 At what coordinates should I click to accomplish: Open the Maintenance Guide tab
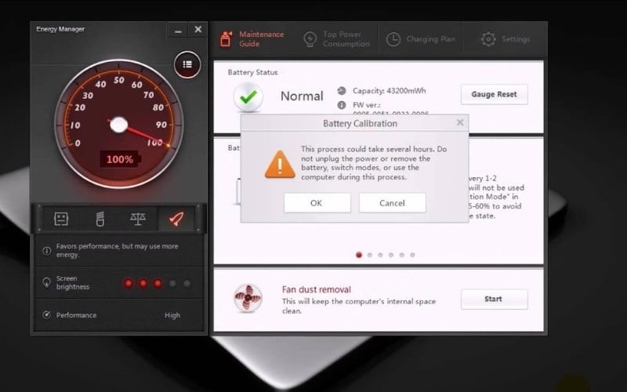(252, 38)
